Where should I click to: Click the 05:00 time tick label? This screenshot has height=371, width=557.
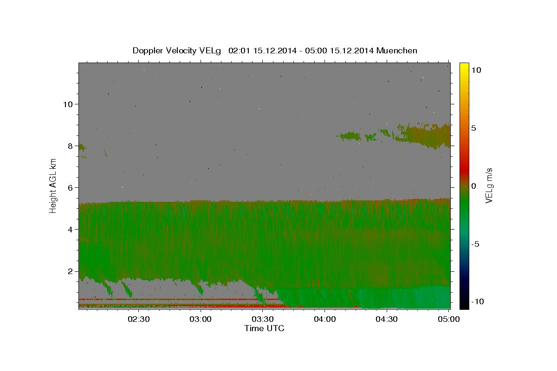[x=448, y=319]
